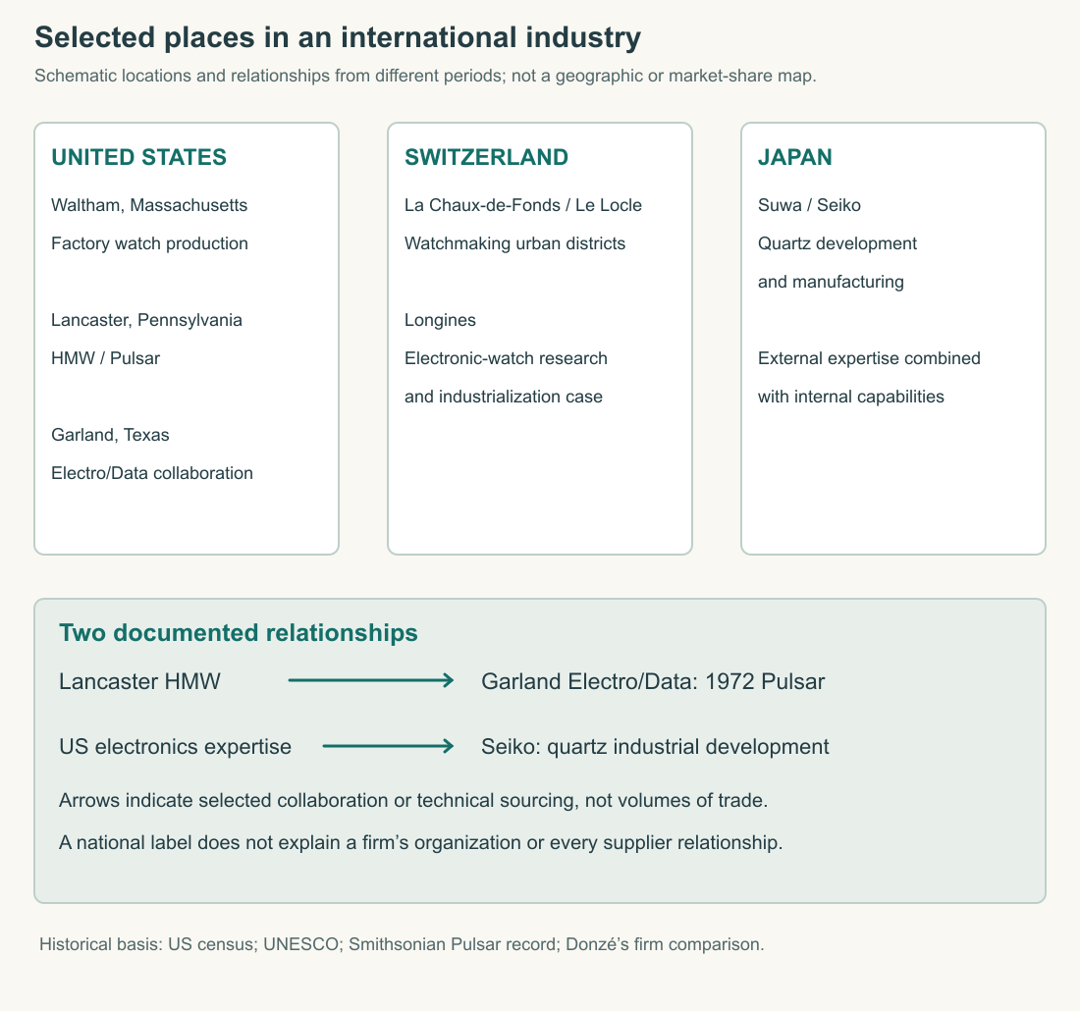
Task: Click 'Quartz development' line
Action: [837, 243]
